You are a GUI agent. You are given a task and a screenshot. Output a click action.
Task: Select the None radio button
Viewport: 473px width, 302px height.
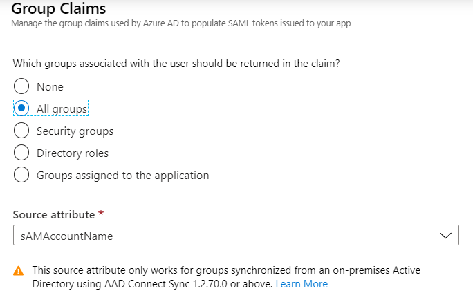click(21, 87)
